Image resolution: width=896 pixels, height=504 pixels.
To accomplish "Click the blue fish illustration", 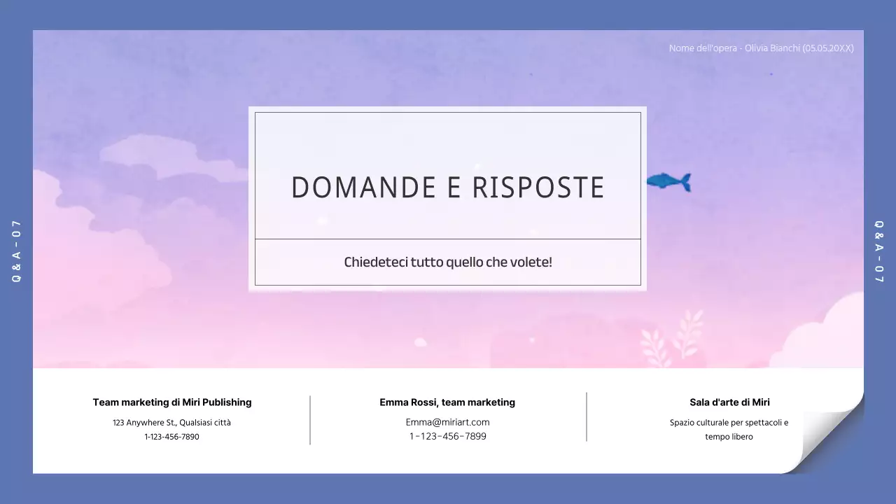I will click(x=670, y=181).
